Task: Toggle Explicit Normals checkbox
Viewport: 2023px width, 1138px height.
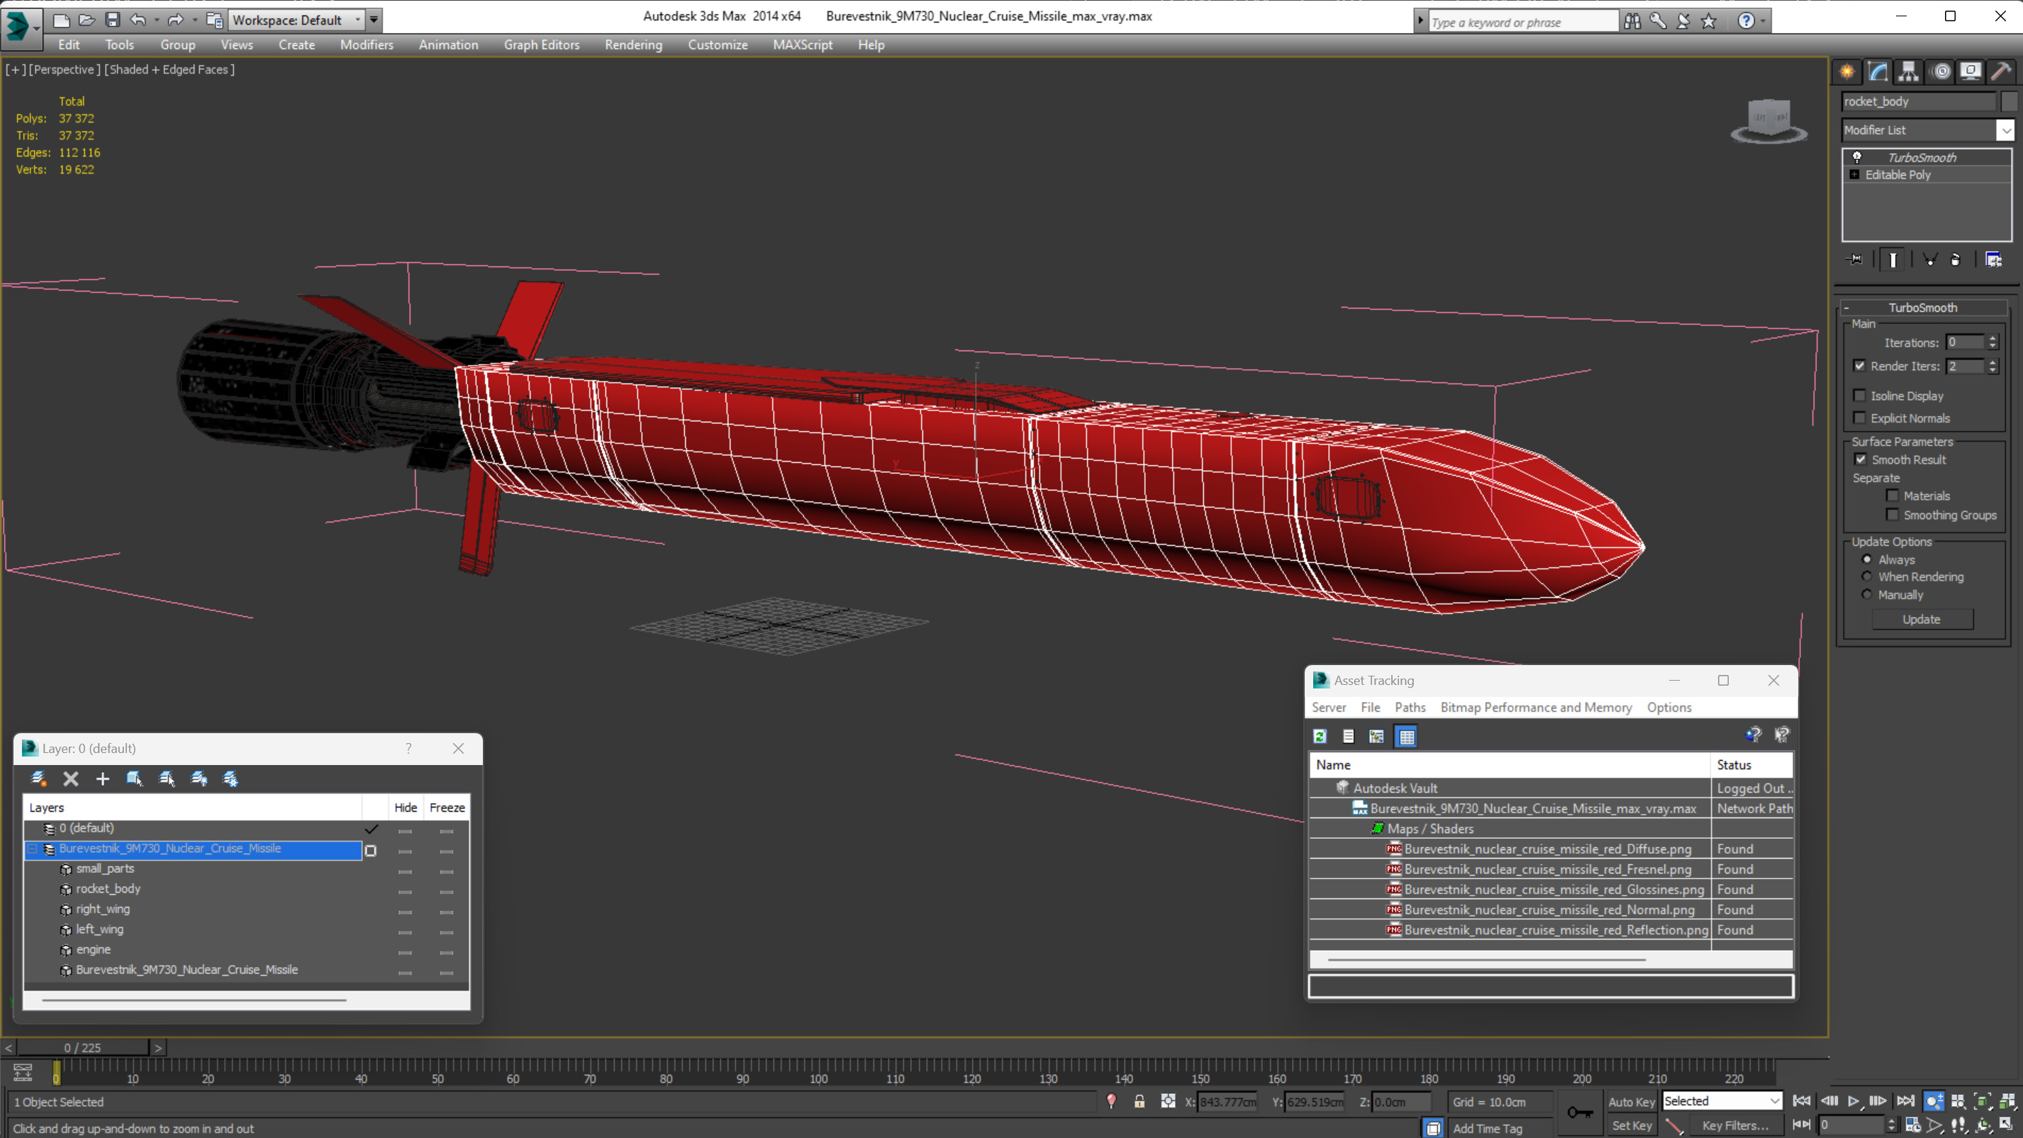Action: 1859,417
